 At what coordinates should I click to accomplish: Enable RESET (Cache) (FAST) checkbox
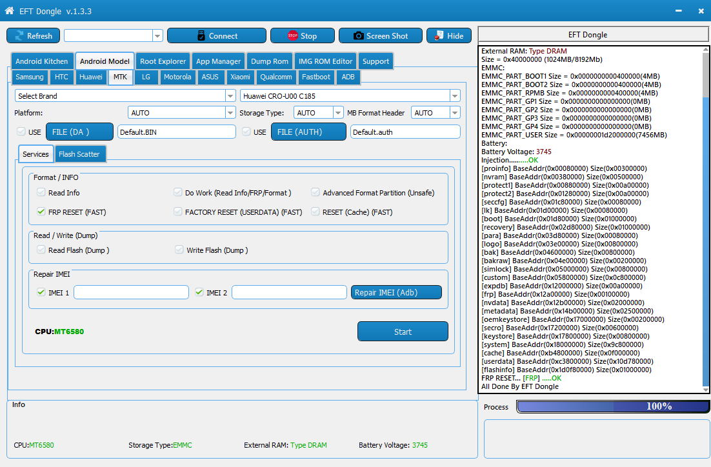tap(315, 212)
